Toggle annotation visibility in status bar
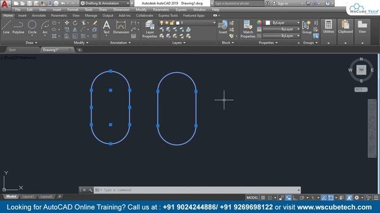Viewport: 380px width, 213px height. [x=349, y=198]
